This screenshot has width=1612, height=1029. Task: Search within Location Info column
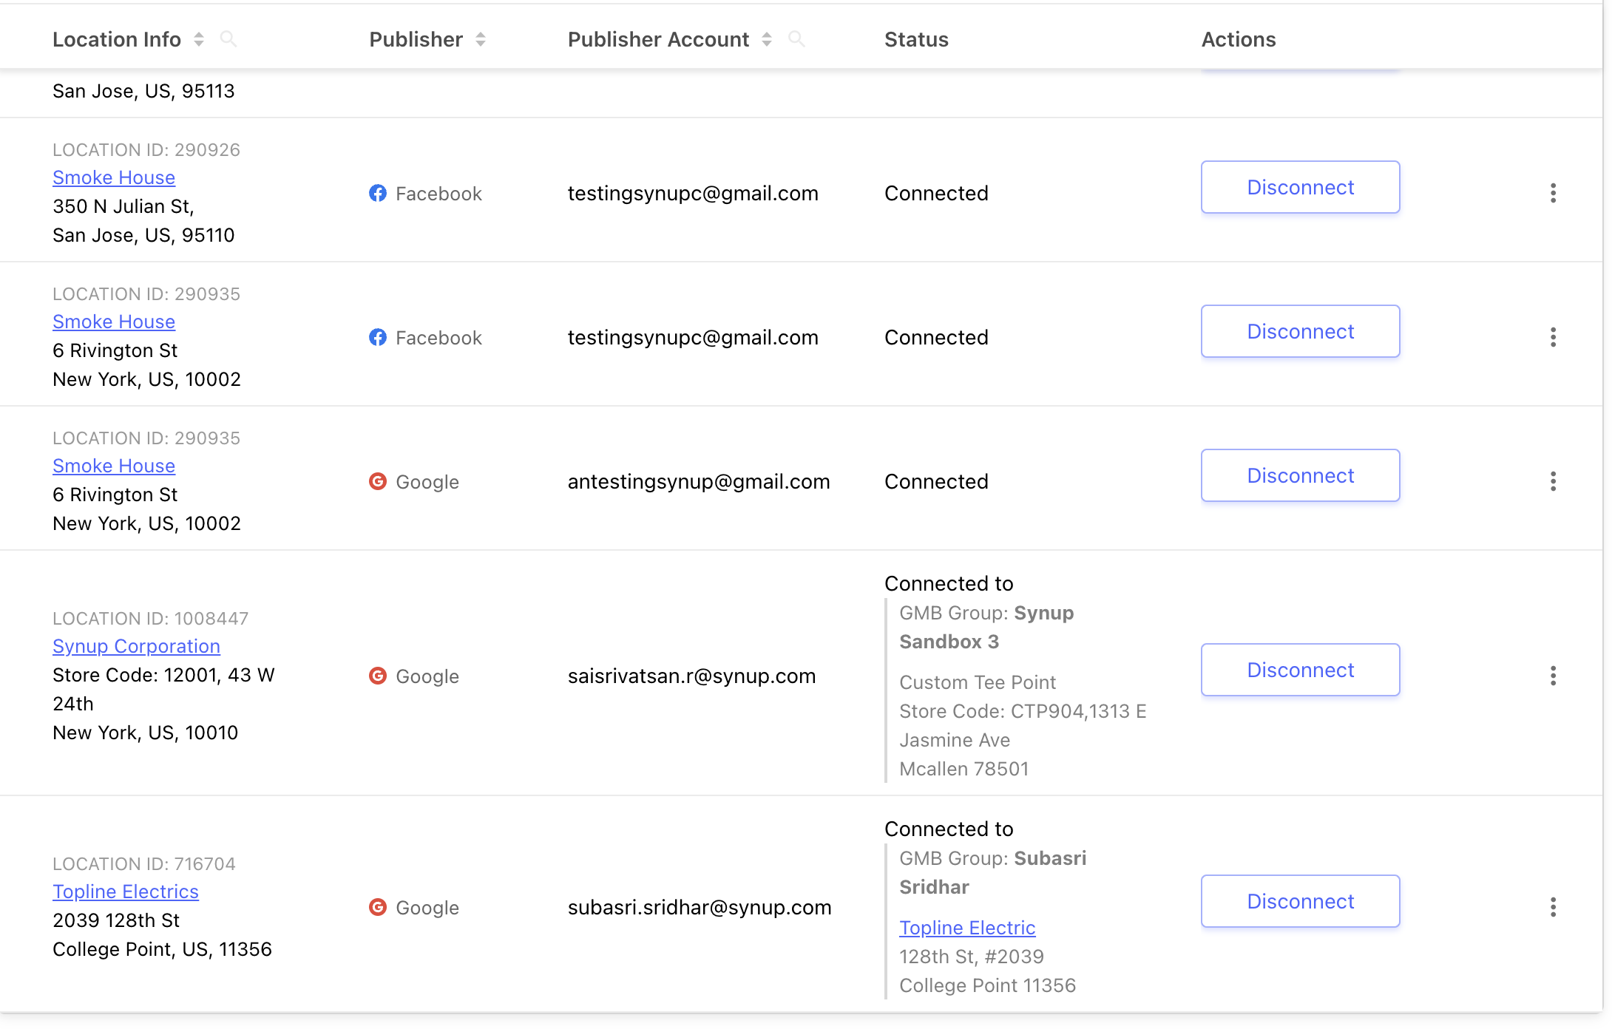pyautogui.click(x=228, y=39)
